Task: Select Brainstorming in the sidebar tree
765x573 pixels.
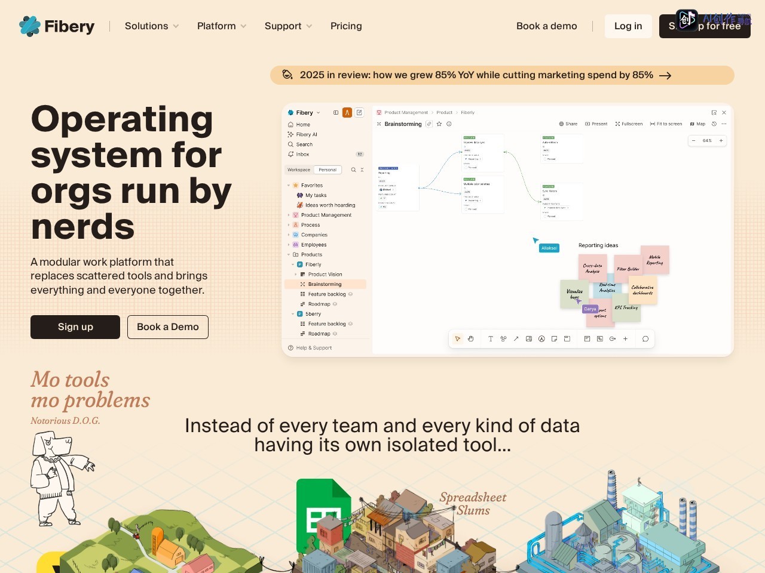Action: pyautogui.click(x=325, y=284)
